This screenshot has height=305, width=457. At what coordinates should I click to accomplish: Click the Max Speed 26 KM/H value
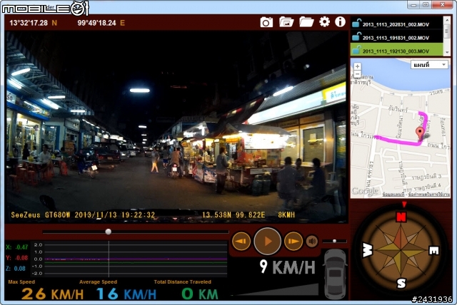pos(52,294)
